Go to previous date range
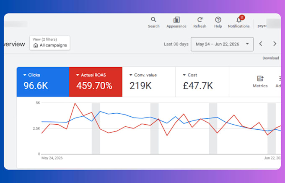 pos(261,44)
